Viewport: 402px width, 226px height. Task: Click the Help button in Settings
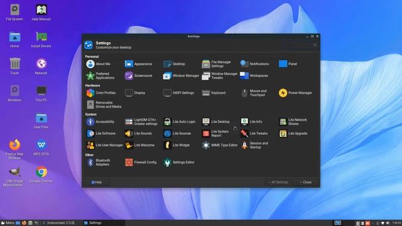[x=97, y=183]
